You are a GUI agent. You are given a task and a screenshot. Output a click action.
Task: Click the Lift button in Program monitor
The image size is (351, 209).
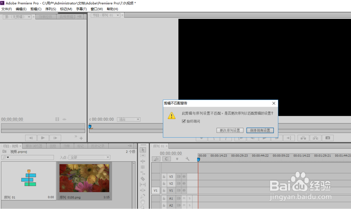coord(303,138)
